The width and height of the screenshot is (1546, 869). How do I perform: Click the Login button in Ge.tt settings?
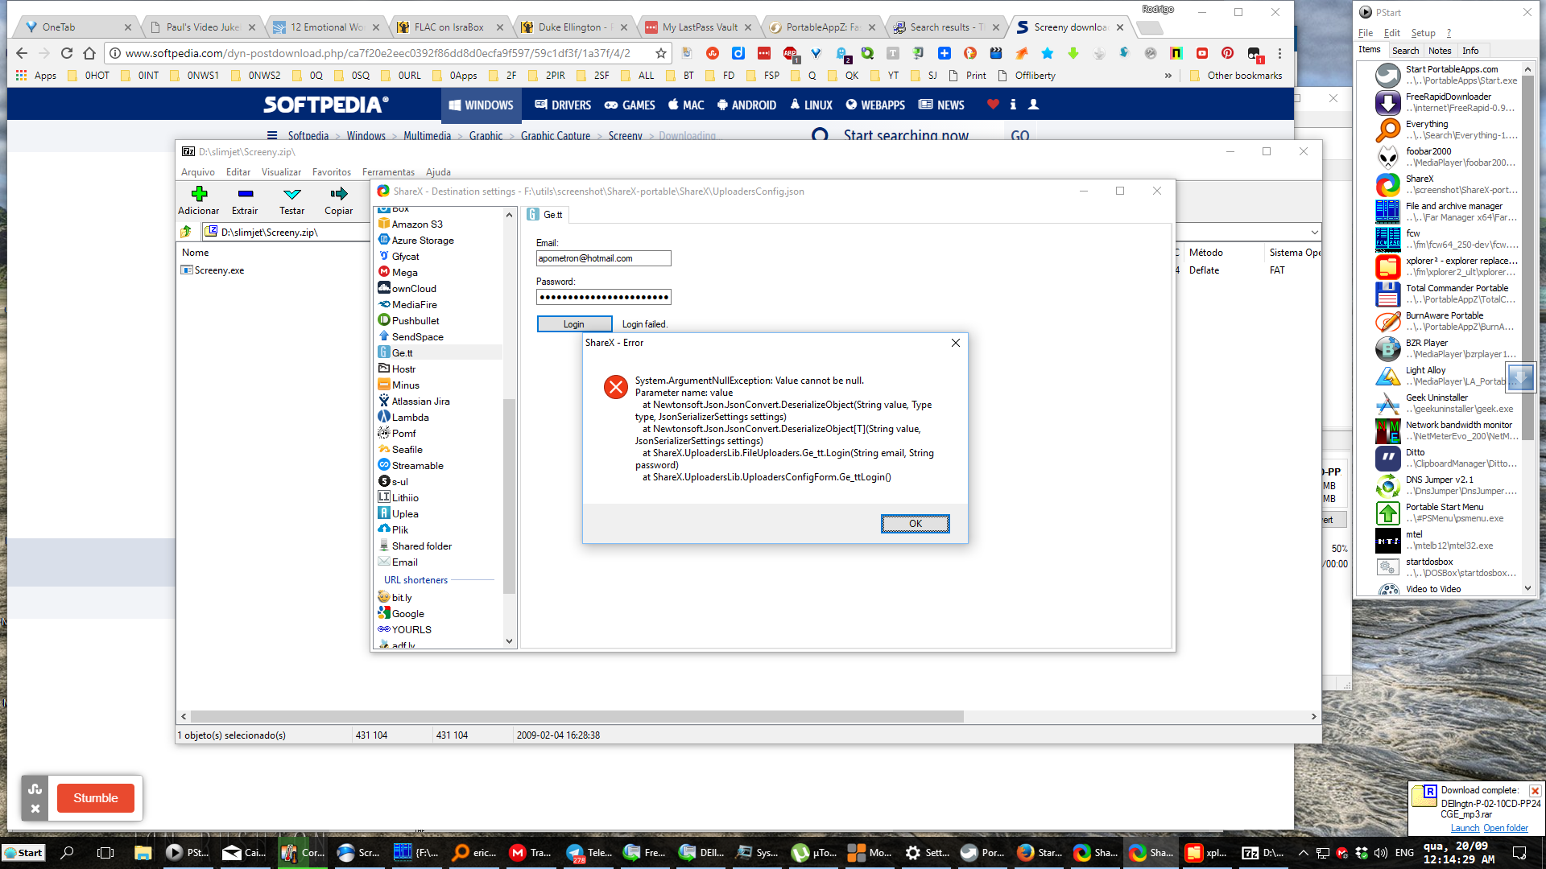pyautogui.click(x=574, y=323)
